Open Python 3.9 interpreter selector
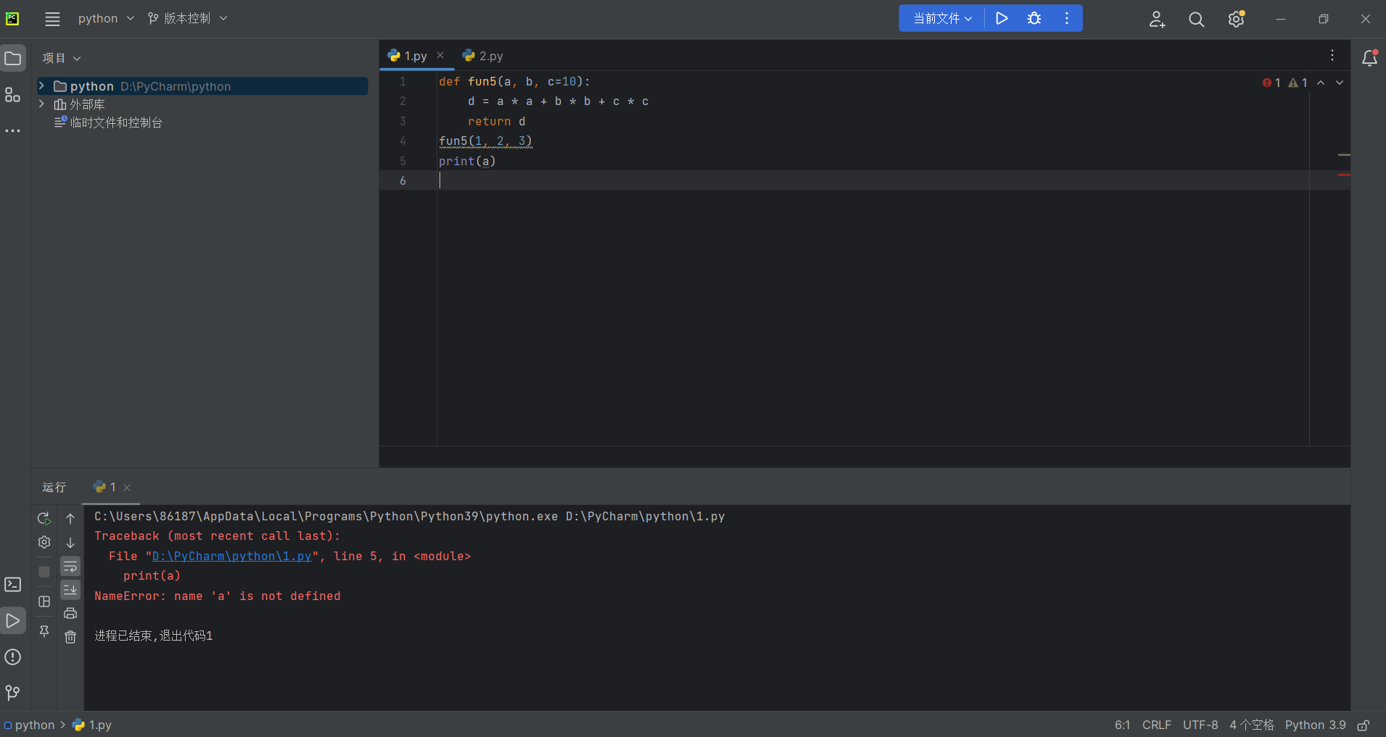This screenshot has height=737, width=1386. click(1315, 725)
